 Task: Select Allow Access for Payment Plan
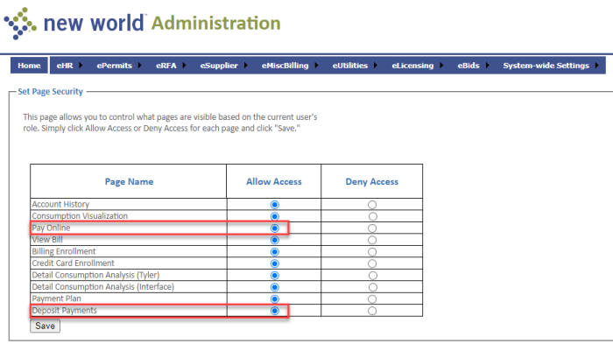click(x=275, y=299)
